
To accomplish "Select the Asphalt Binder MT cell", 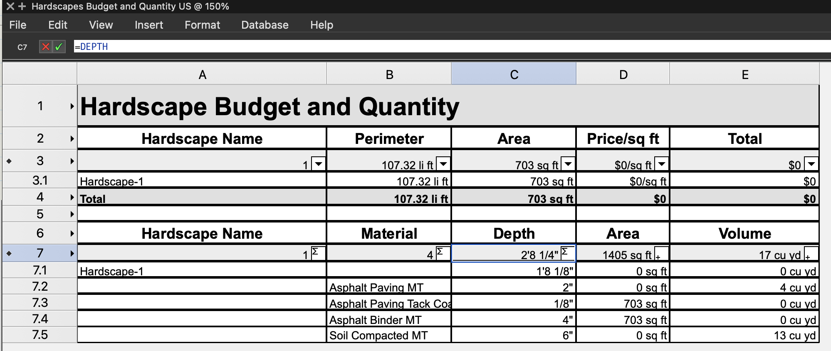I will (389, 320).
